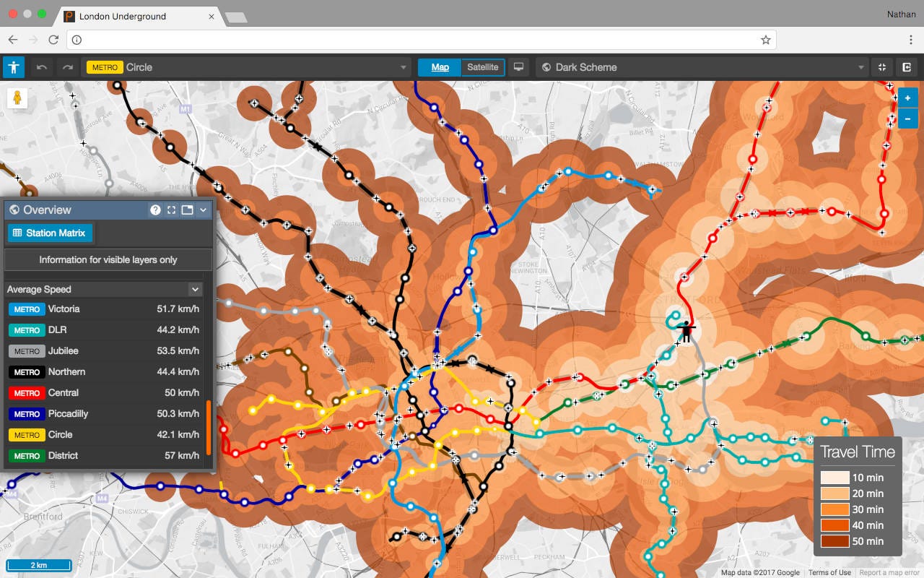Image resolution: width=924 pixels, height=578 pixels.
Task: Click the exit/export icon at toolbar's right end
Action: [907, 66]
